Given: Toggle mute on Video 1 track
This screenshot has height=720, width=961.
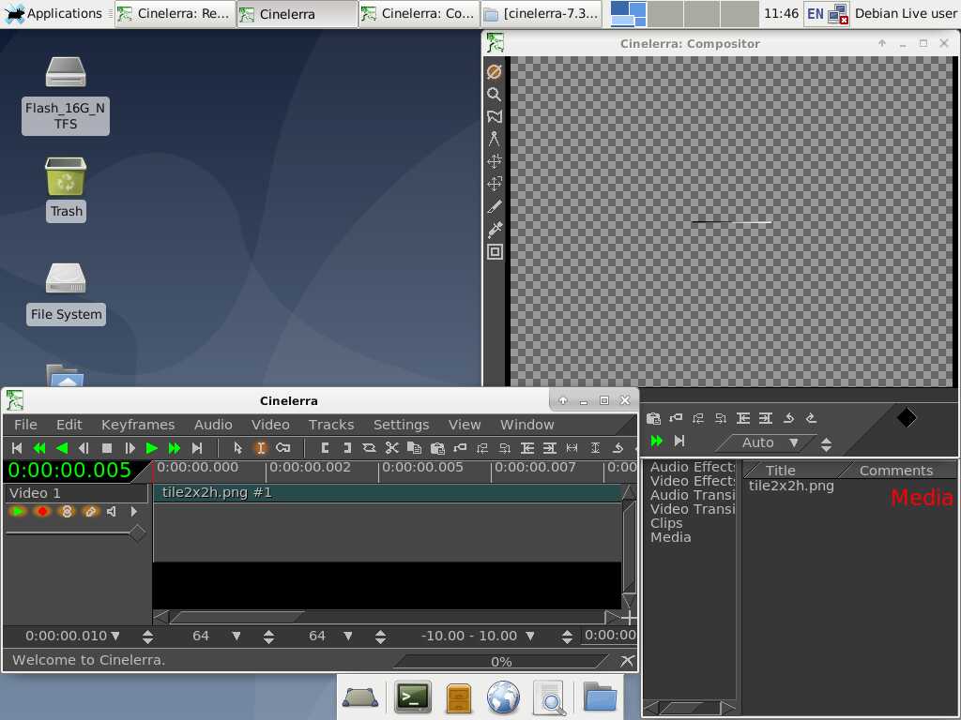Looking at the screenshot, I should (112, 511).
